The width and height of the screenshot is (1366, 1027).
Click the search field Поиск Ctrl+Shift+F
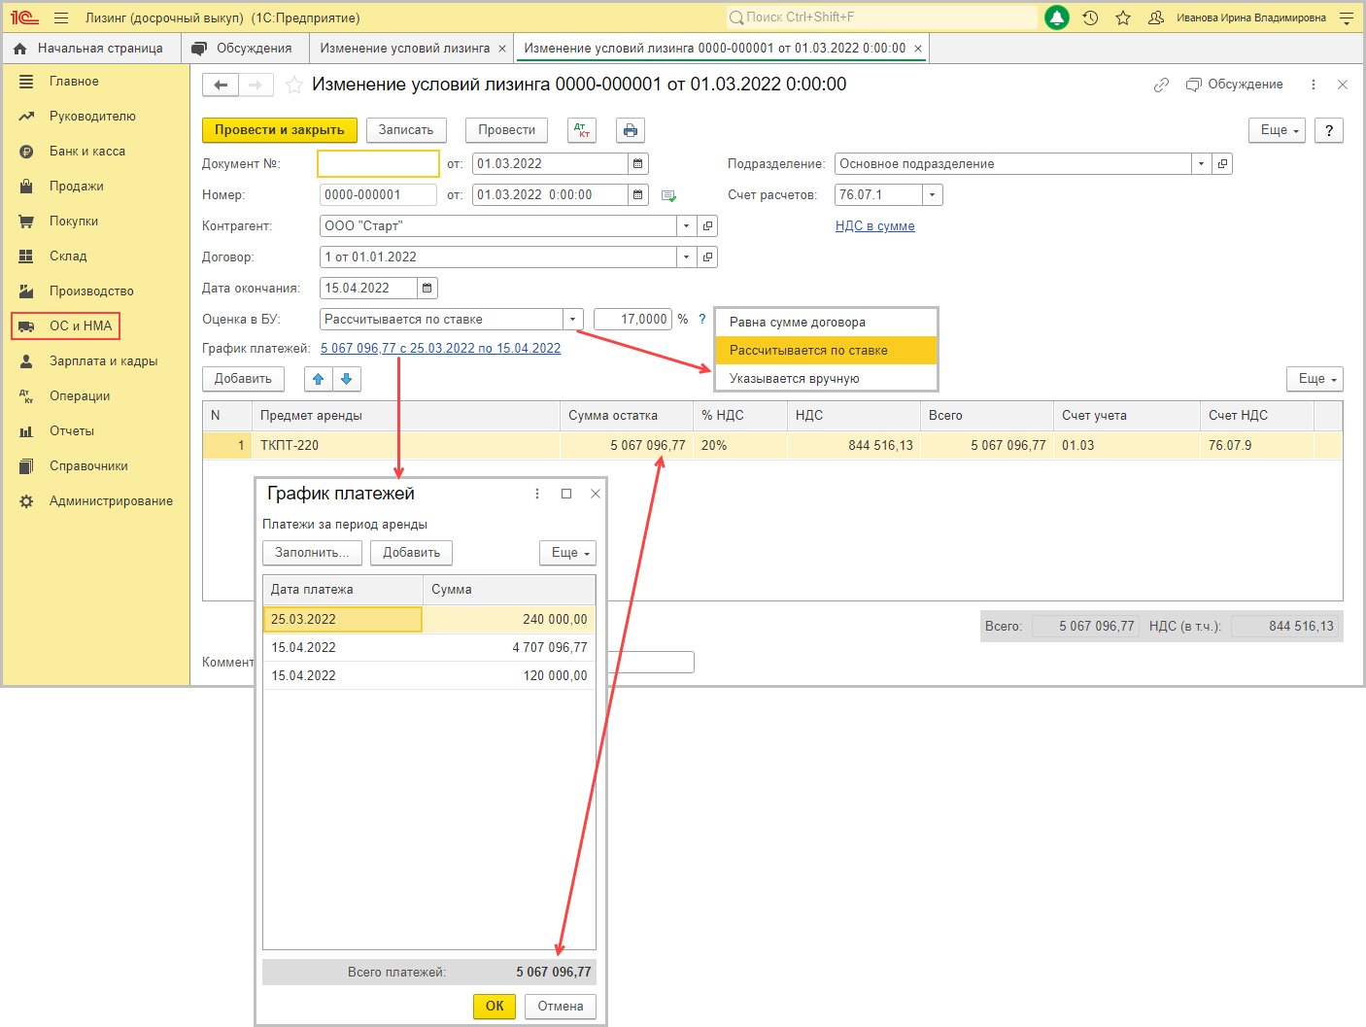881,17
